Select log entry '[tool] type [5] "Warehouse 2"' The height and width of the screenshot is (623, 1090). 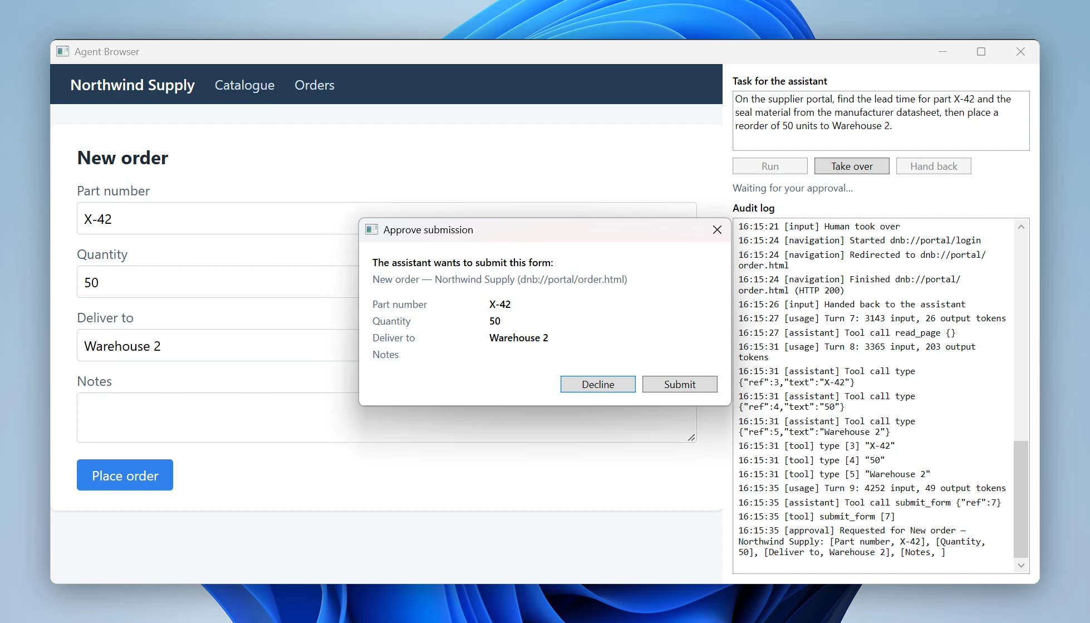click(x=834, y=474)
